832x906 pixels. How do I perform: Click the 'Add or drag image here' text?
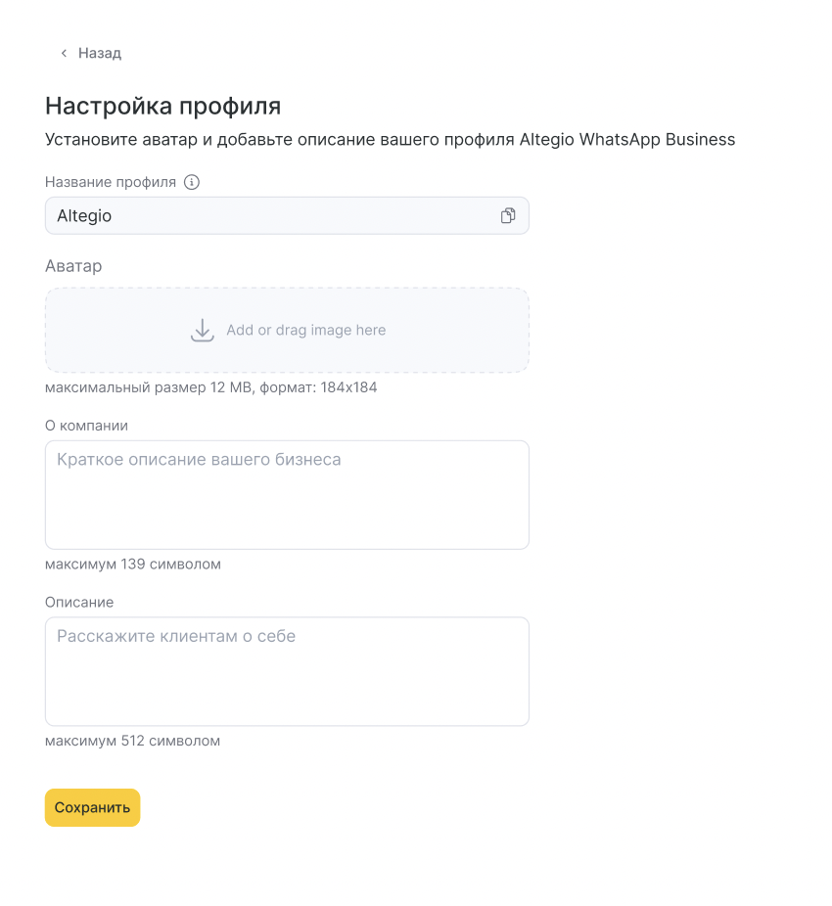click(x=305, y=330)
